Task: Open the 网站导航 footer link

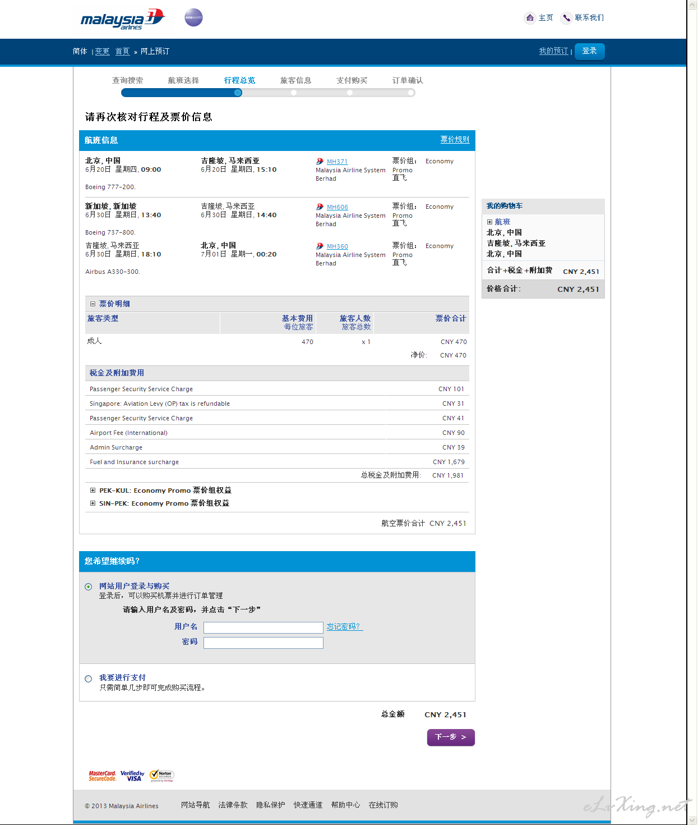Action: click(196, 805)
